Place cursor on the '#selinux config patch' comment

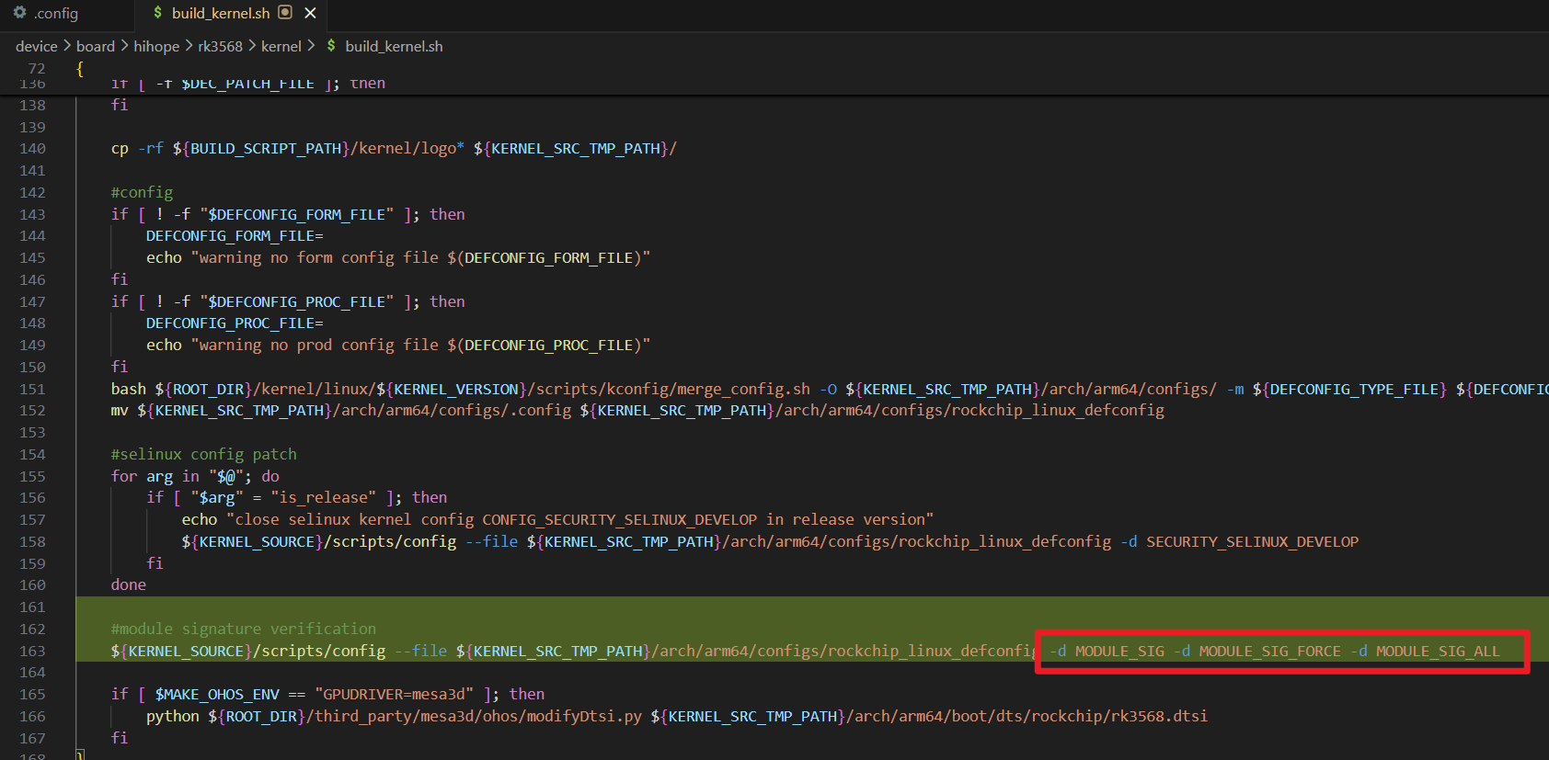click(x=203, y=454)
